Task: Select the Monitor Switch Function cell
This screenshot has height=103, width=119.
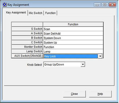Action: point(73,47)
